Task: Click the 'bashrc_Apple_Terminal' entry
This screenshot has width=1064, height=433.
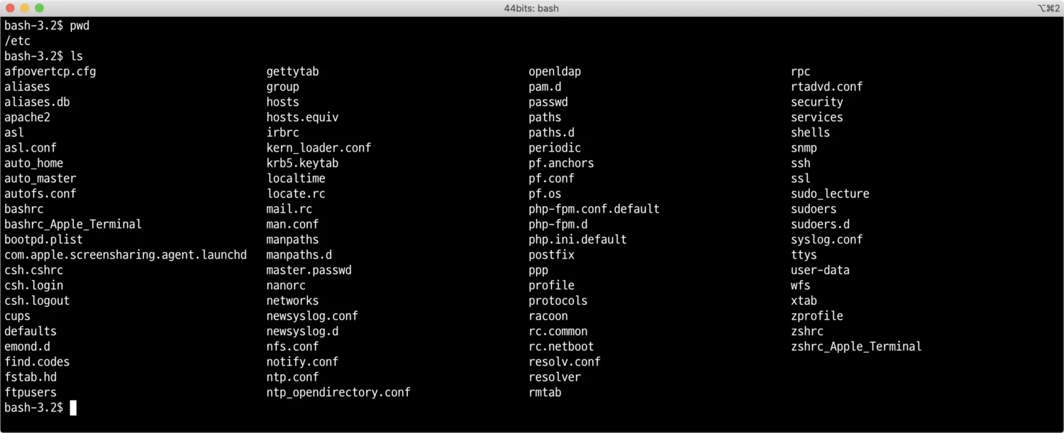Action: (73, 224)
